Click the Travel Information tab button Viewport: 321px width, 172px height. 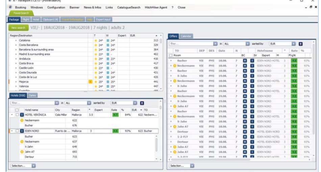(x=73, y=20)
